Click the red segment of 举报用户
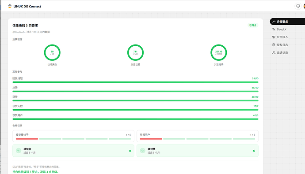305x174 pixels. [x=151, y=139]
